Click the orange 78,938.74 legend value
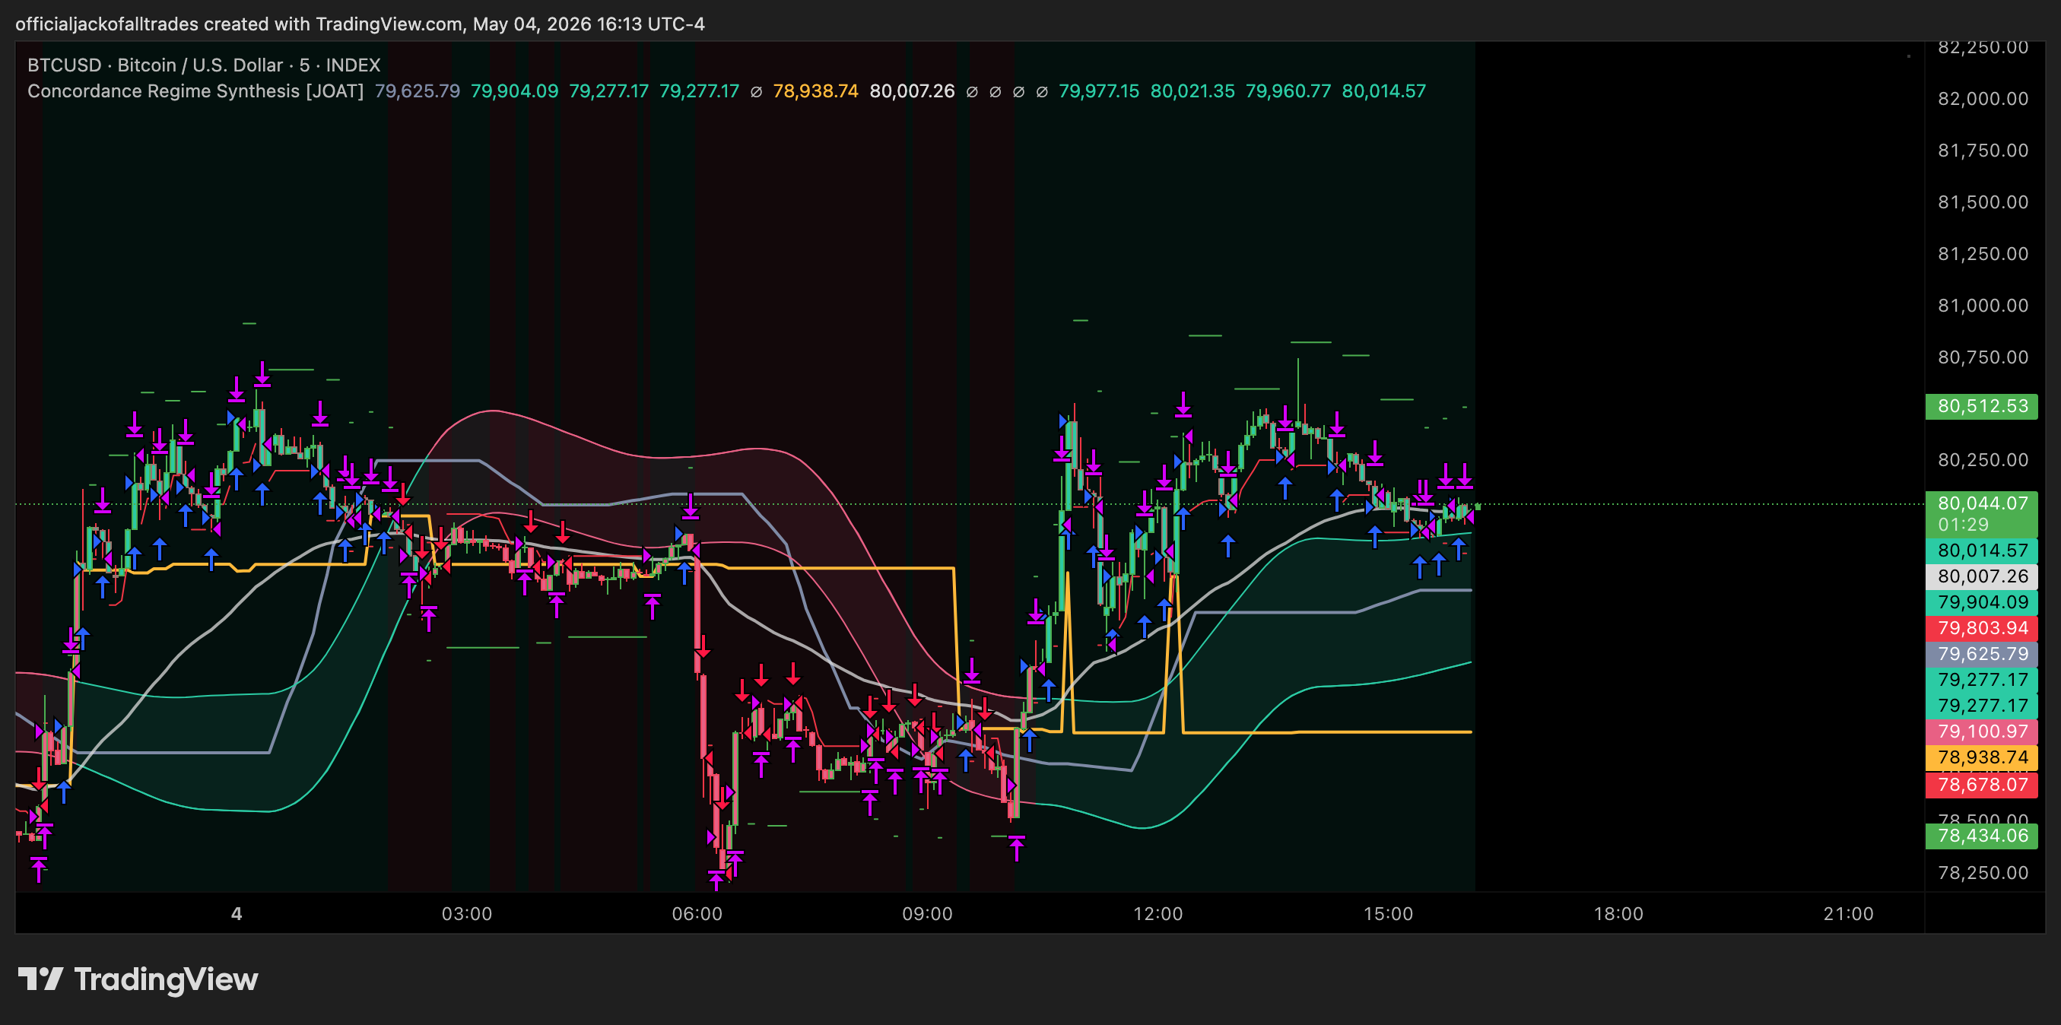The width and height of the screenshot is (2061, 1025). [x=815, y=91]
